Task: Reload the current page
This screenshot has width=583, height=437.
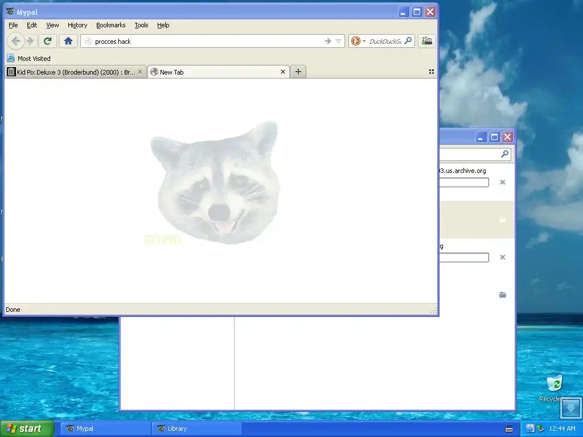Action: 48,41
